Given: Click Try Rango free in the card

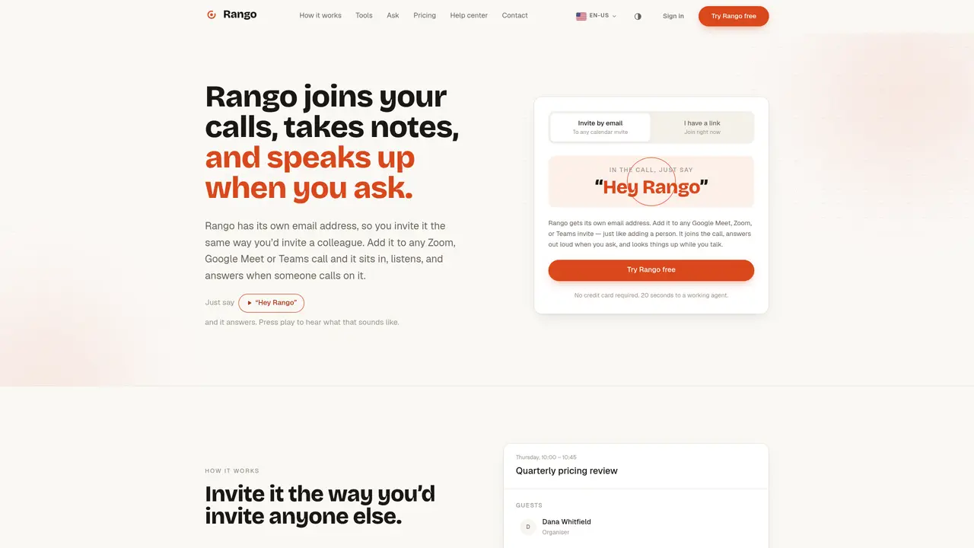Looking at the screenshot, I should 651,269.
